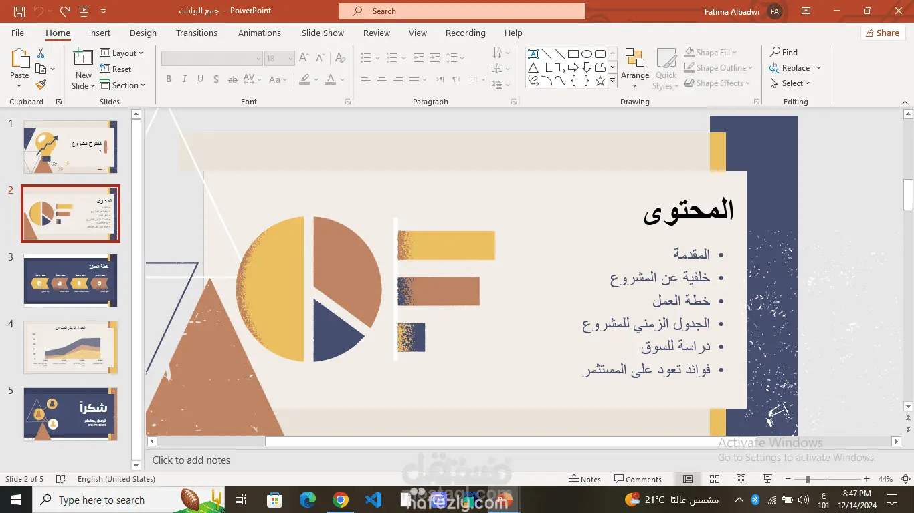Cut the selection with the scissors icon
This screenshot has width=914, height=513.
tap(41, 53)
